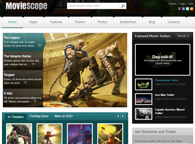The image size is (195, 144).
Task: Click View all trailers button
Action: (183, 36)
